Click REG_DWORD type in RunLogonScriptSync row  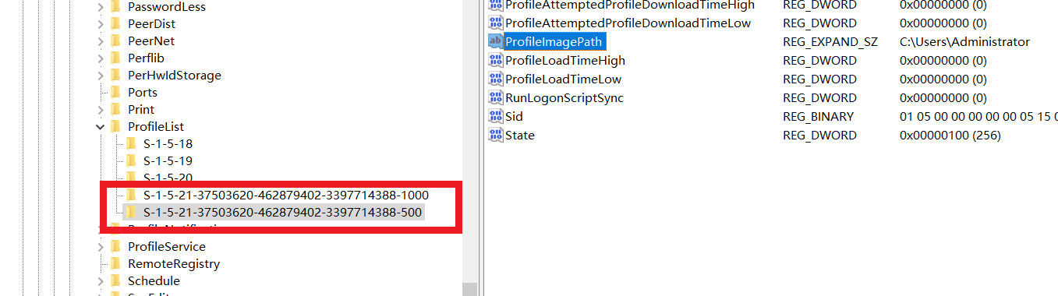click(819, 97)
